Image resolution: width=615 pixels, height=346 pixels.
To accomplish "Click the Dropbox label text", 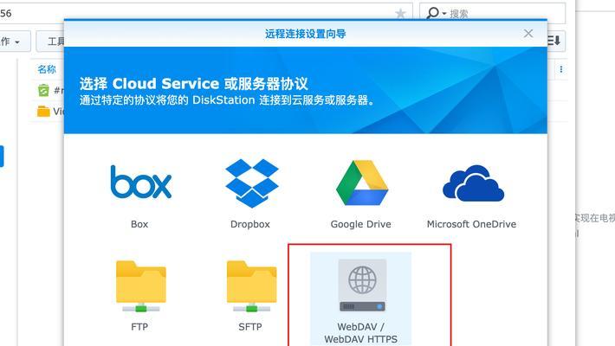I will pyautogui.click(x=250, y=224).
